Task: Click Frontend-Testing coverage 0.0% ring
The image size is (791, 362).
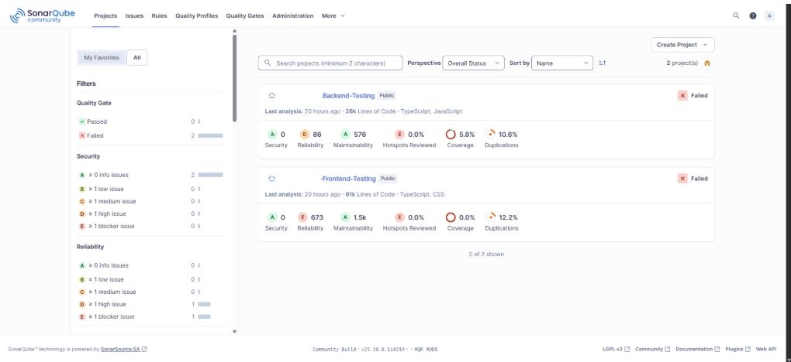Action: tap(451, 217)
